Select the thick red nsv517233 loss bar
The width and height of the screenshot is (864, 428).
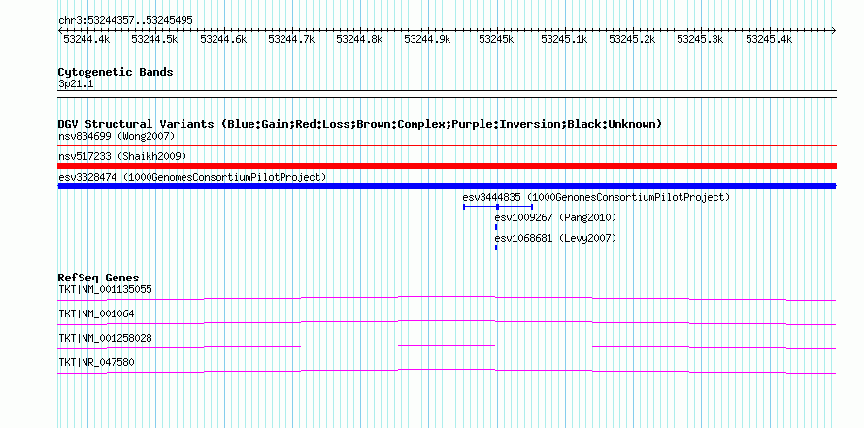pyautogui.click(x=447, y=166)
